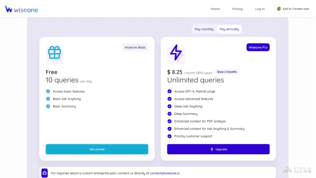
Task: Click the checkmark beside Access GPT-4, Mistral Large
Action: tap(170, 91)
